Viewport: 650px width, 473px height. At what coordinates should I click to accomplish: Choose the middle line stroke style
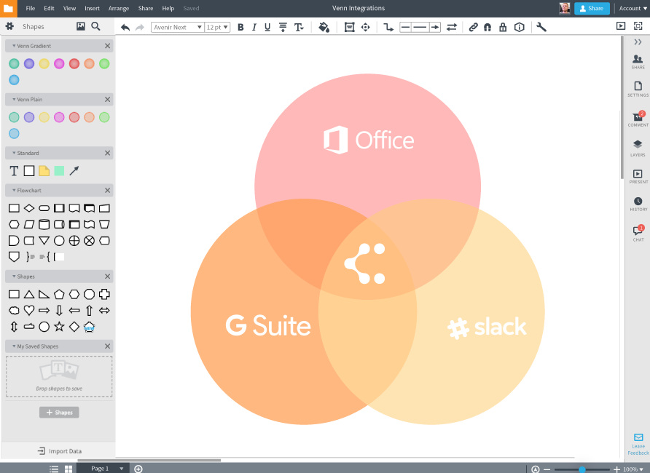(420, 28)
